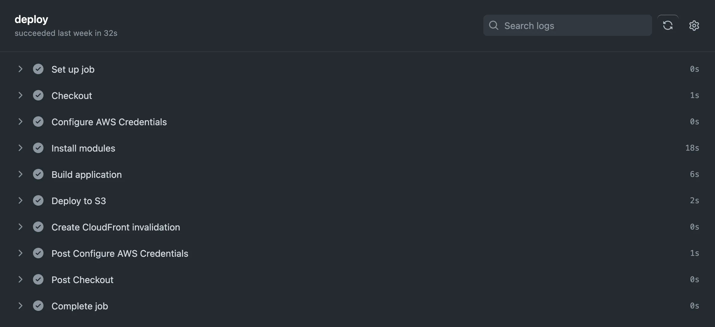The width and height of the screenshot is (715, 327).
Task: Open the Deploy to S3 step log
Action: coord(357,201)
